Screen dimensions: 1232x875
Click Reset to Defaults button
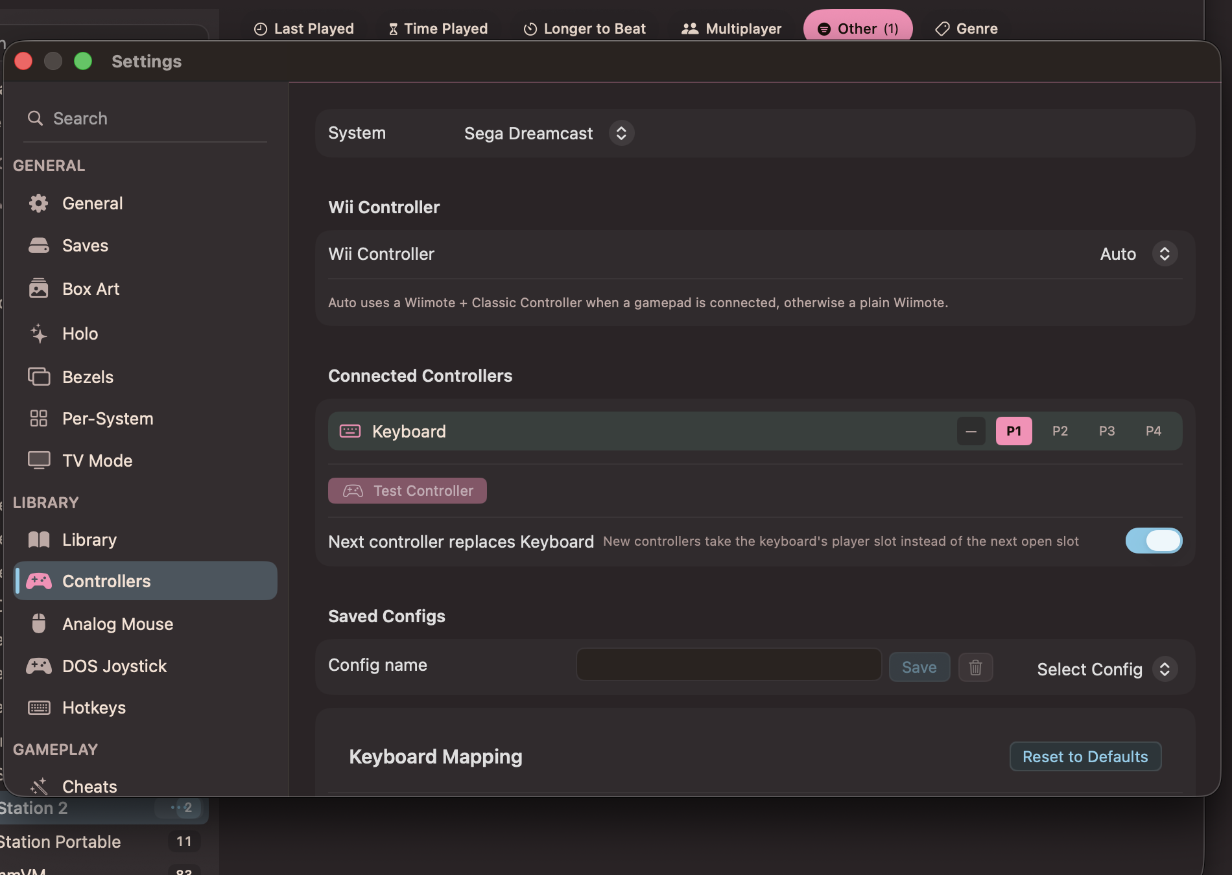(1085, 756)
